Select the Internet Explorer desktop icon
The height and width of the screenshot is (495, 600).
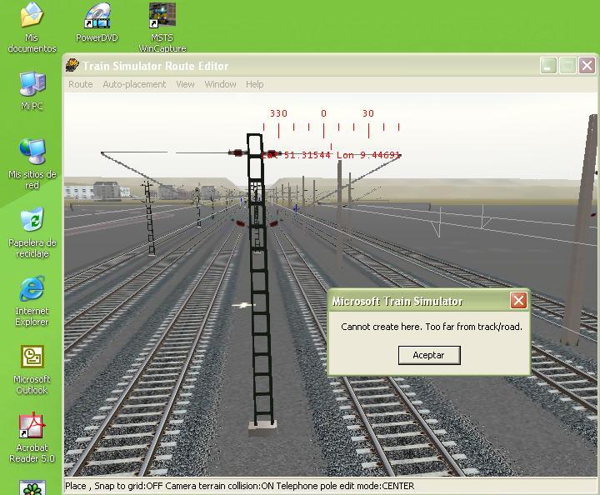pyautogui.click(x=32, y=289)
